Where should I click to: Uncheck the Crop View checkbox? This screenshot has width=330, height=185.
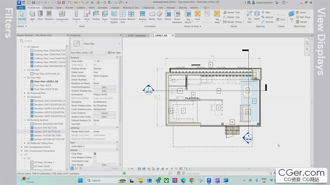[95, 154]
